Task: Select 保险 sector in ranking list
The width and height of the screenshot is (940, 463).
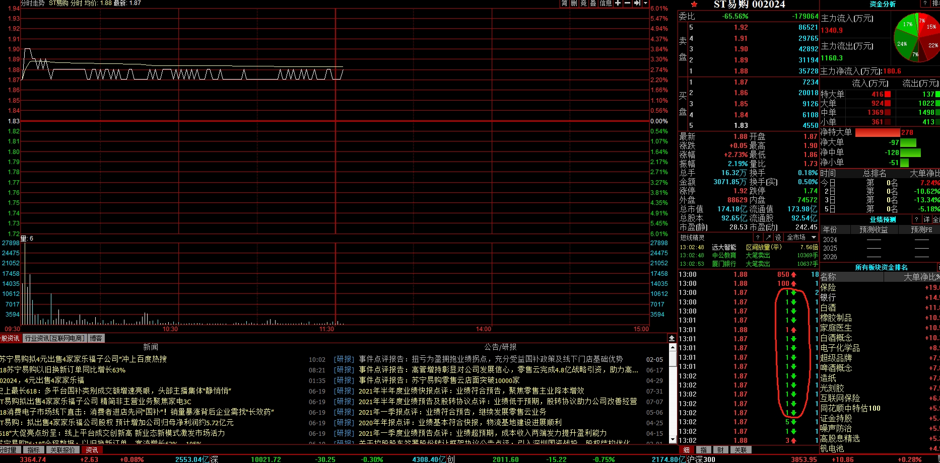Action: pos(828,287)
